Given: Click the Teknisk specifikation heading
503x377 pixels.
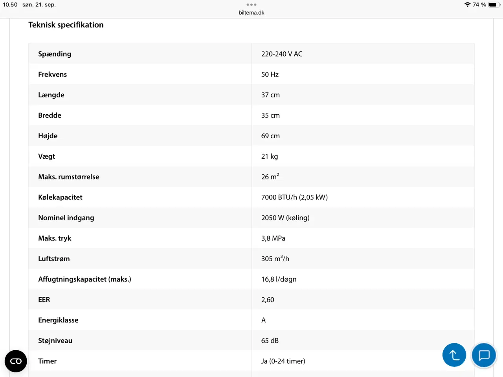Looking at the screenshot, I should 66,25.
